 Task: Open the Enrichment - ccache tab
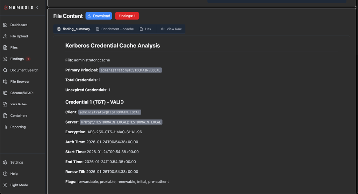[115, 29]
